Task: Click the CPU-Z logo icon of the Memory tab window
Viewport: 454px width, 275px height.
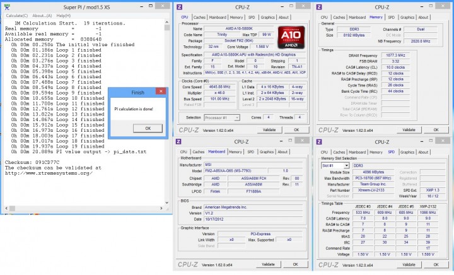Action: [x=319, y=7]
